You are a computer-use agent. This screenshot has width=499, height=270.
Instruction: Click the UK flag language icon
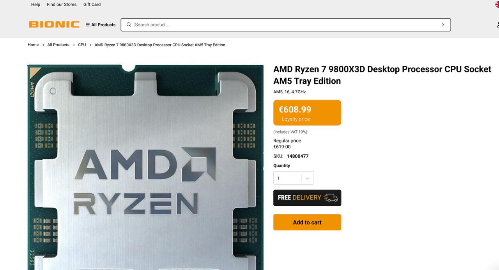(x=497, y=4)
